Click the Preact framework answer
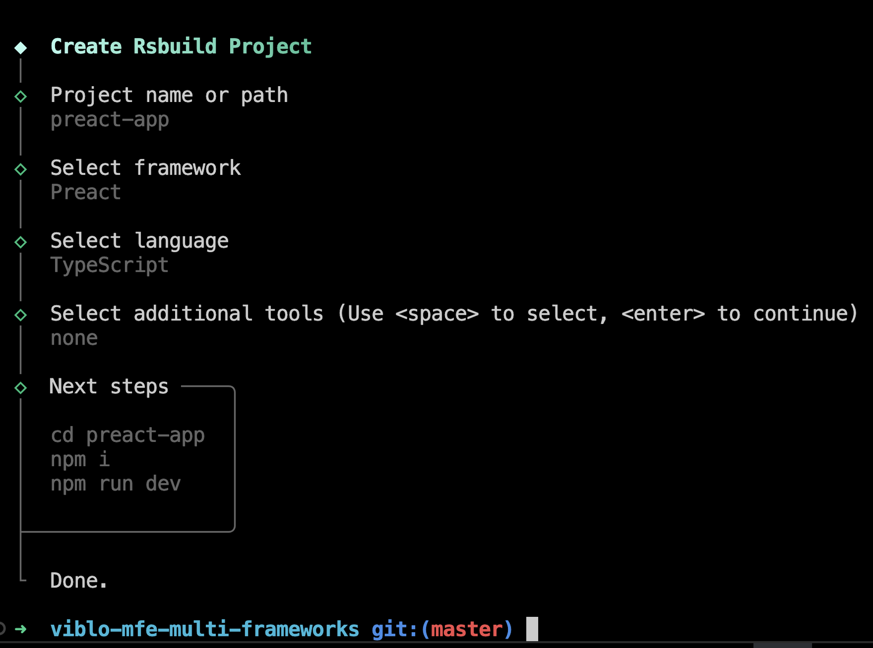The image size is (873, 648). click(86, 192)
